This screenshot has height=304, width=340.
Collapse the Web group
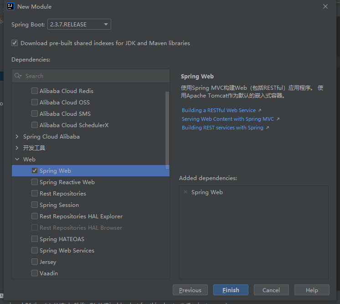tap(17, 159)
